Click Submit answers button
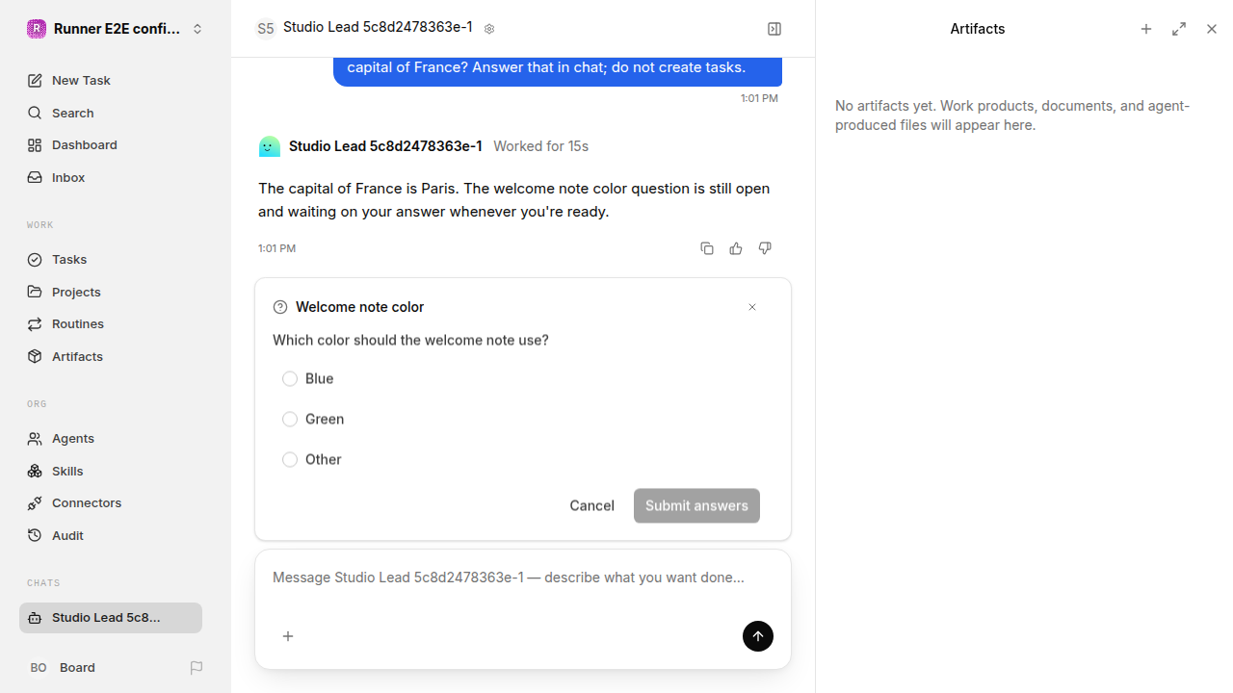 [696, 506]
